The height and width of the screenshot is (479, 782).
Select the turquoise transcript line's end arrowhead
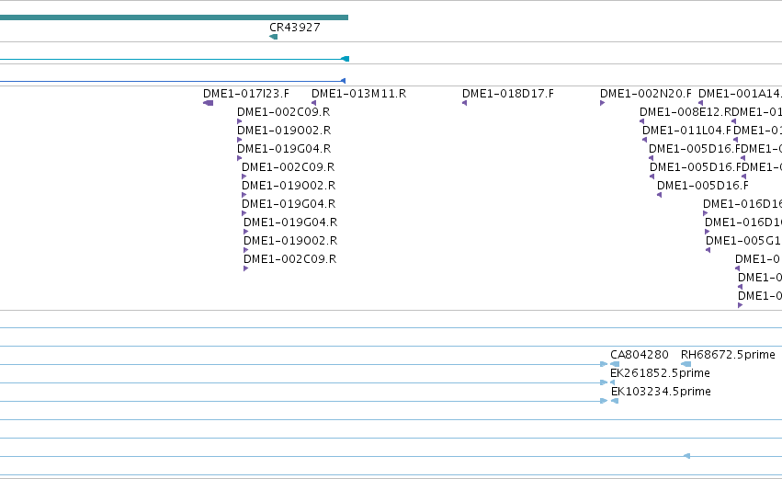point(346,59)
